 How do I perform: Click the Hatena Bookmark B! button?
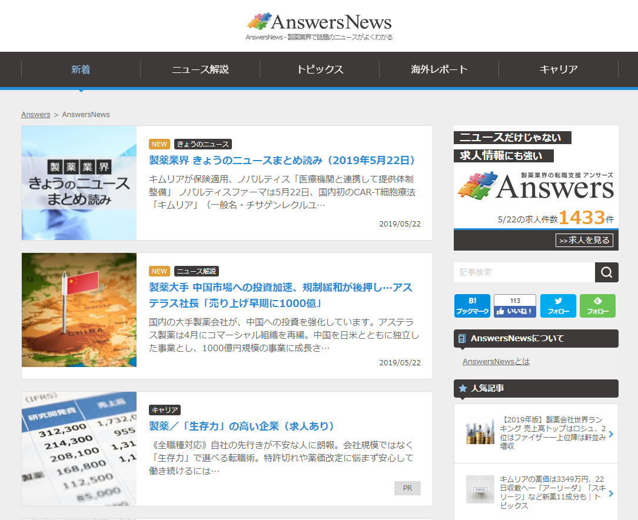472,306
